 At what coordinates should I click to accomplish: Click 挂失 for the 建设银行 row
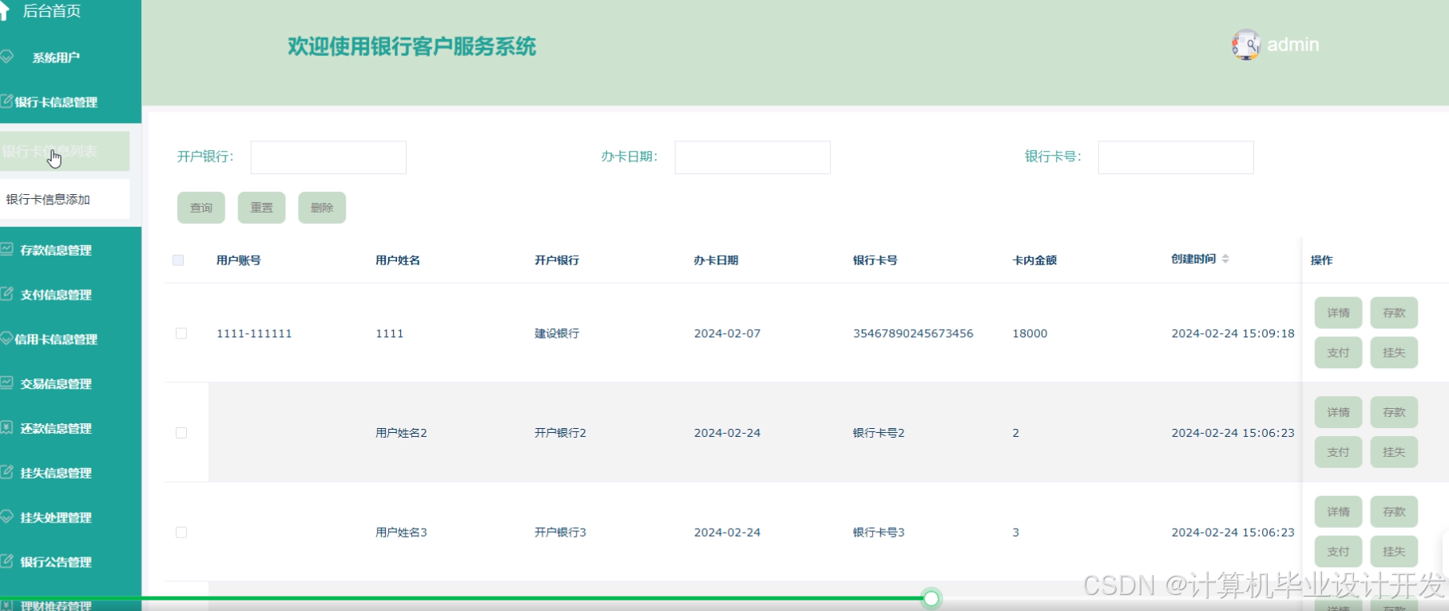(x=1394, y=352)
